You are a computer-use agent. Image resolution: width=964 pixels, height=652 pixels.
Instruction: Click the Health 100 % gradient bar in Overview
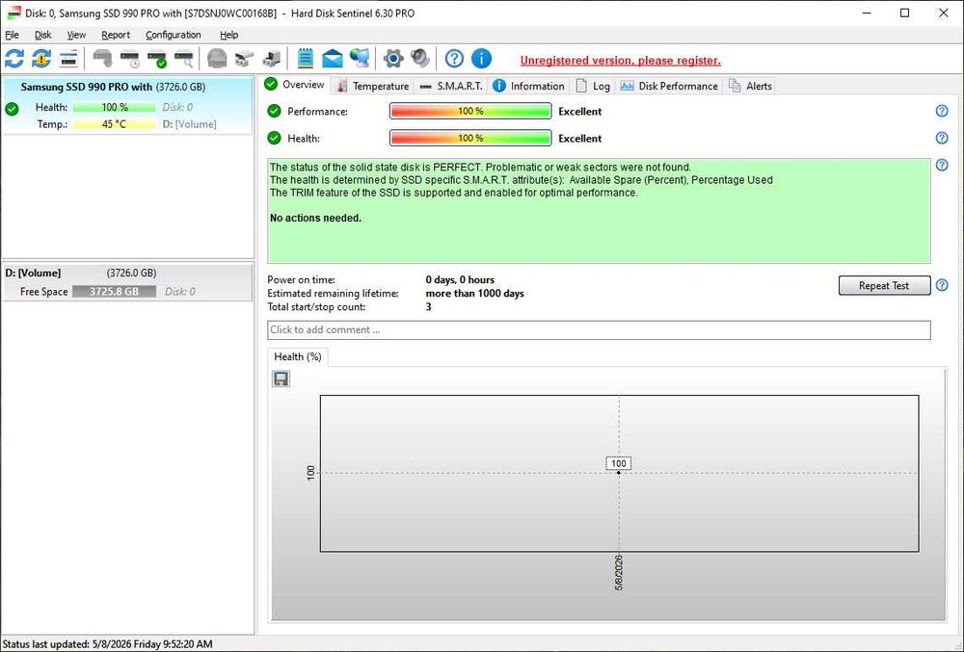(x=470, y=138)
